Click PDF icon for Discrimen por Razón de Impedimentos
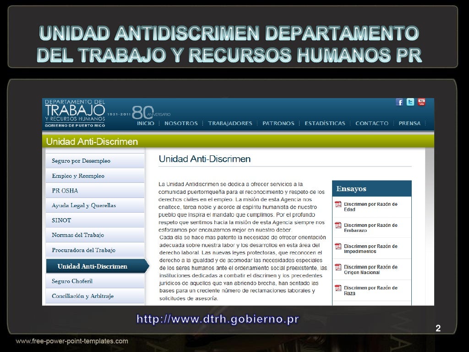 pyautogui.click(x=338, y=246)
